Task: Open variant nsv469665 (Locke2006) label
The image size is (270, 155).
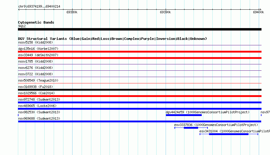Action: (x=37, y=106)
